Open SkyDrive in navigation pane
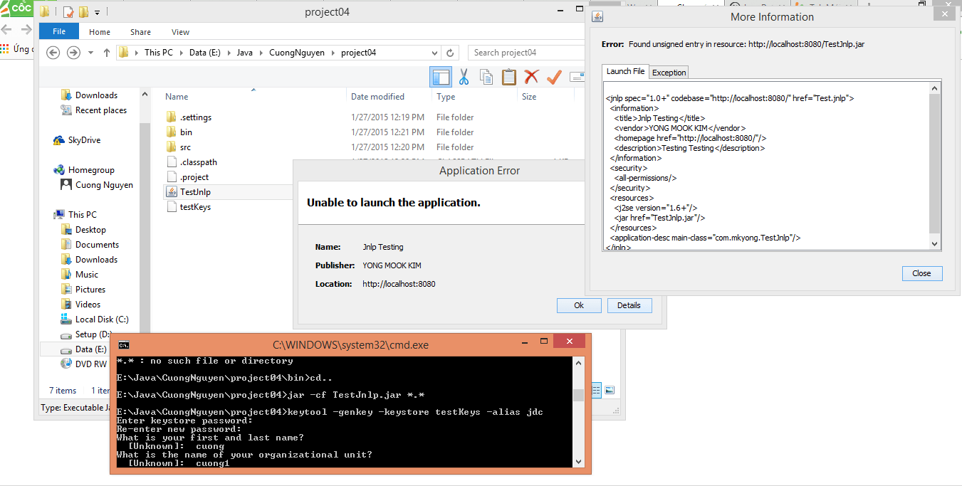Image resolution: width=962 pixels, height=486 pixels. pyautogui.click(x=84, y=140)
